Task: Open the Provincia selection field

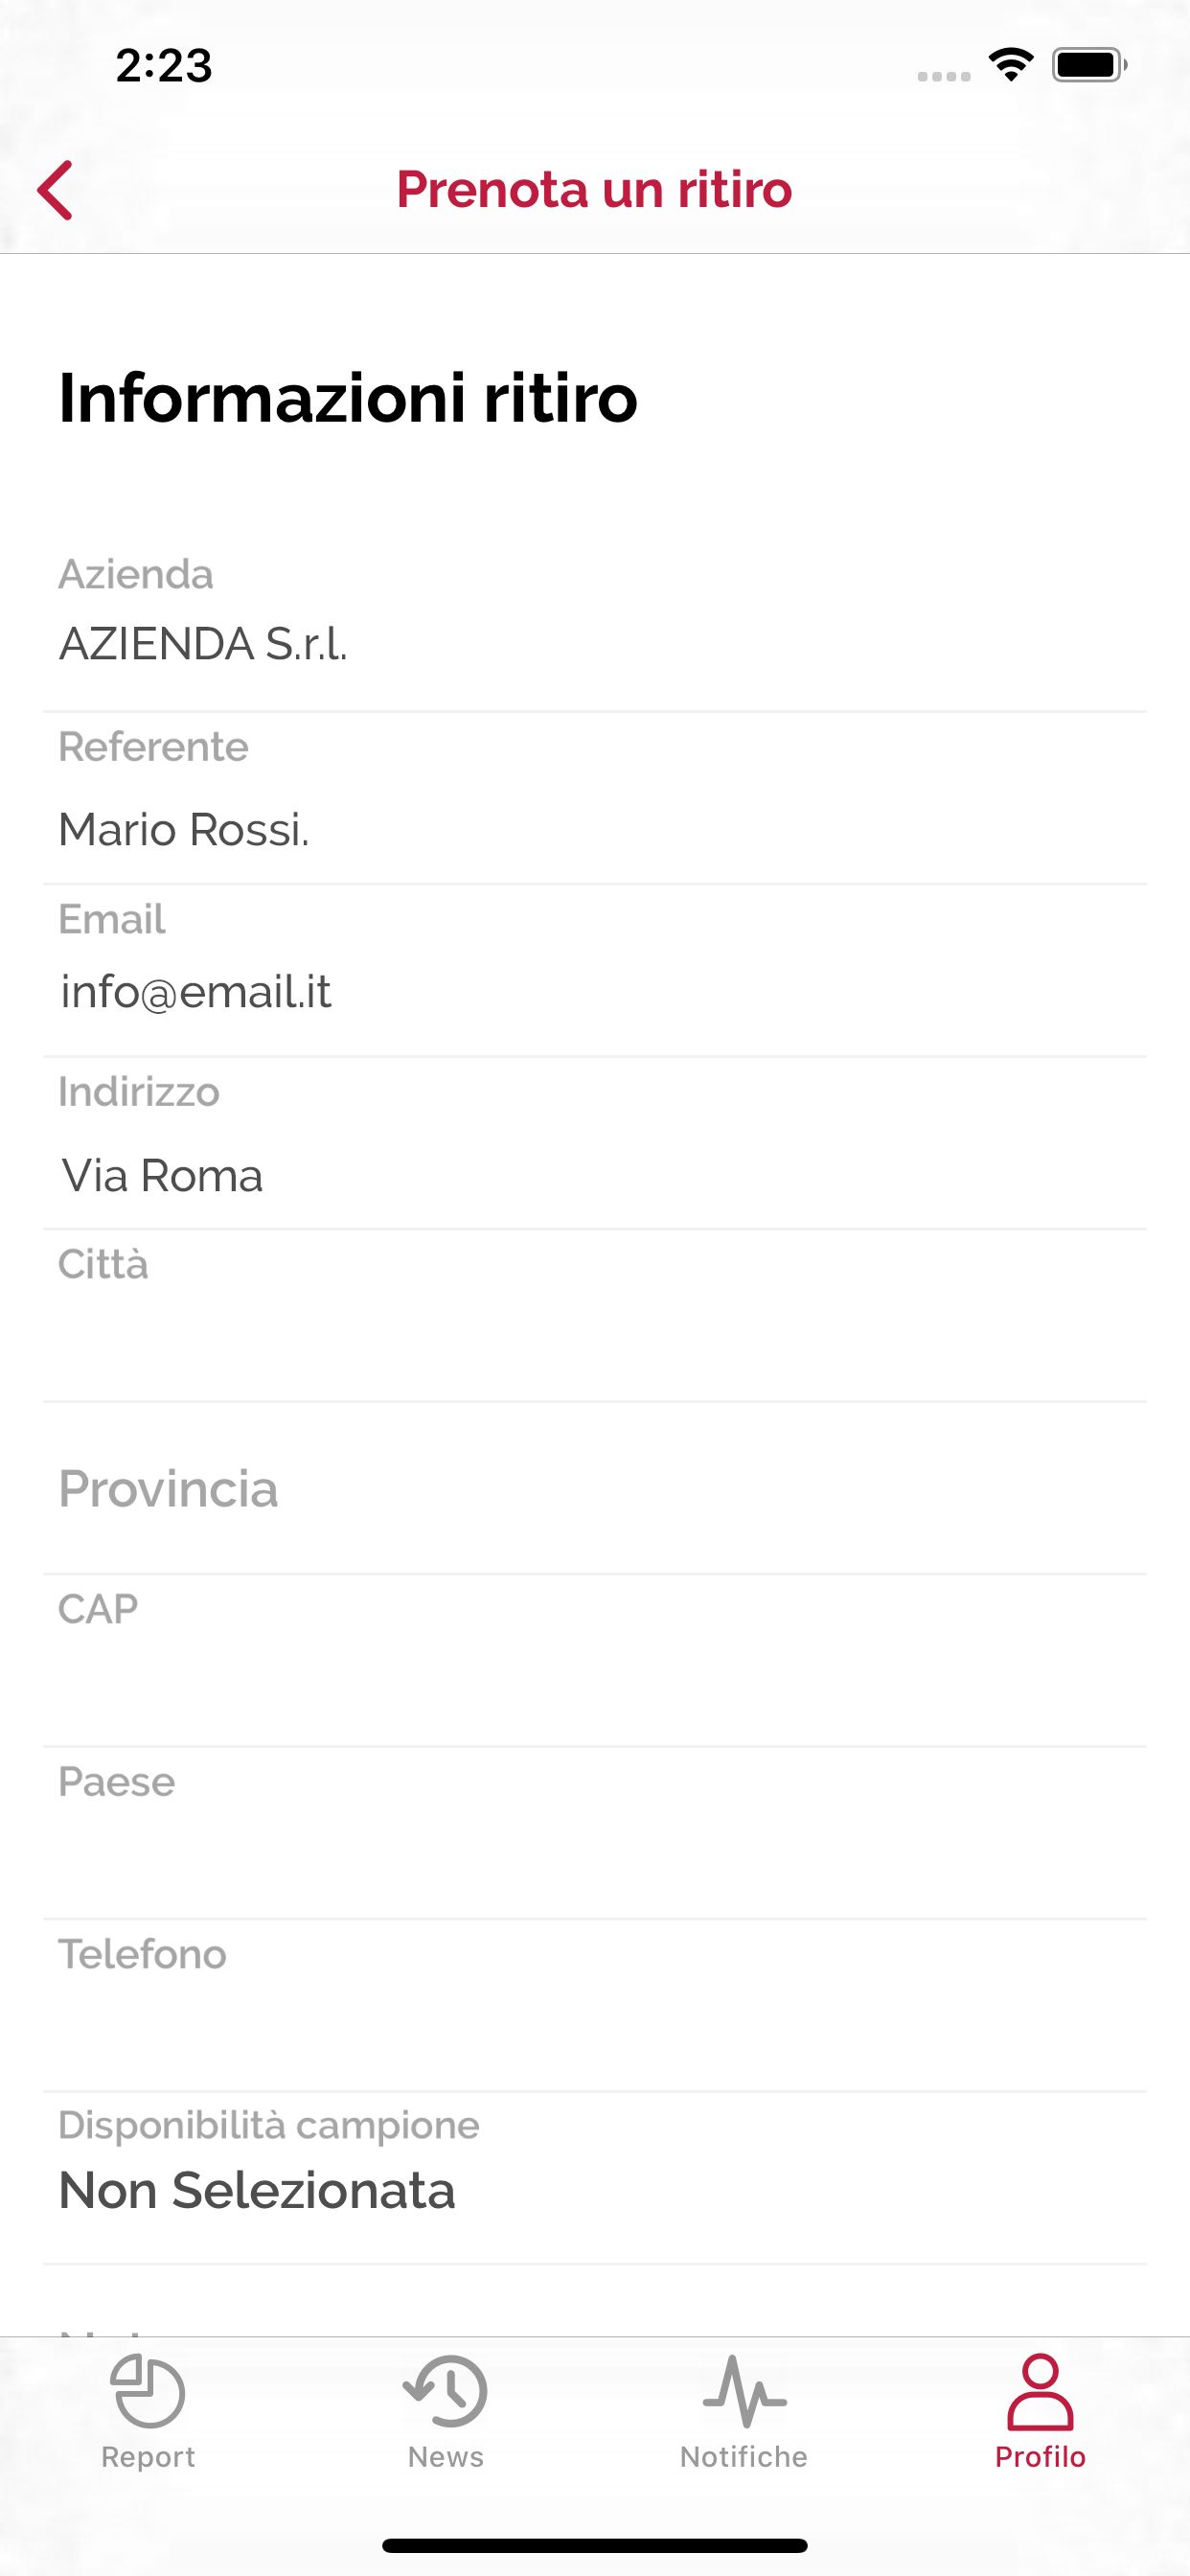Action: [x=595, y=1488]
